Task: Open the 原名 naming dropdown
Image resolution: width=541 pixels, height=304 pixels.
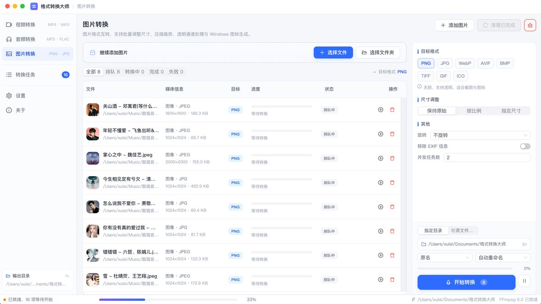Action: pos(445,258)
